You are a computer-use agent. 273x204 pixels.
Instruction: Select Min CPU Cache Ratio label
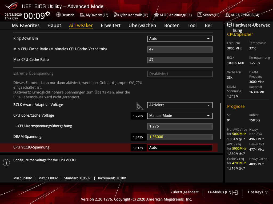(x=60, y=49)
